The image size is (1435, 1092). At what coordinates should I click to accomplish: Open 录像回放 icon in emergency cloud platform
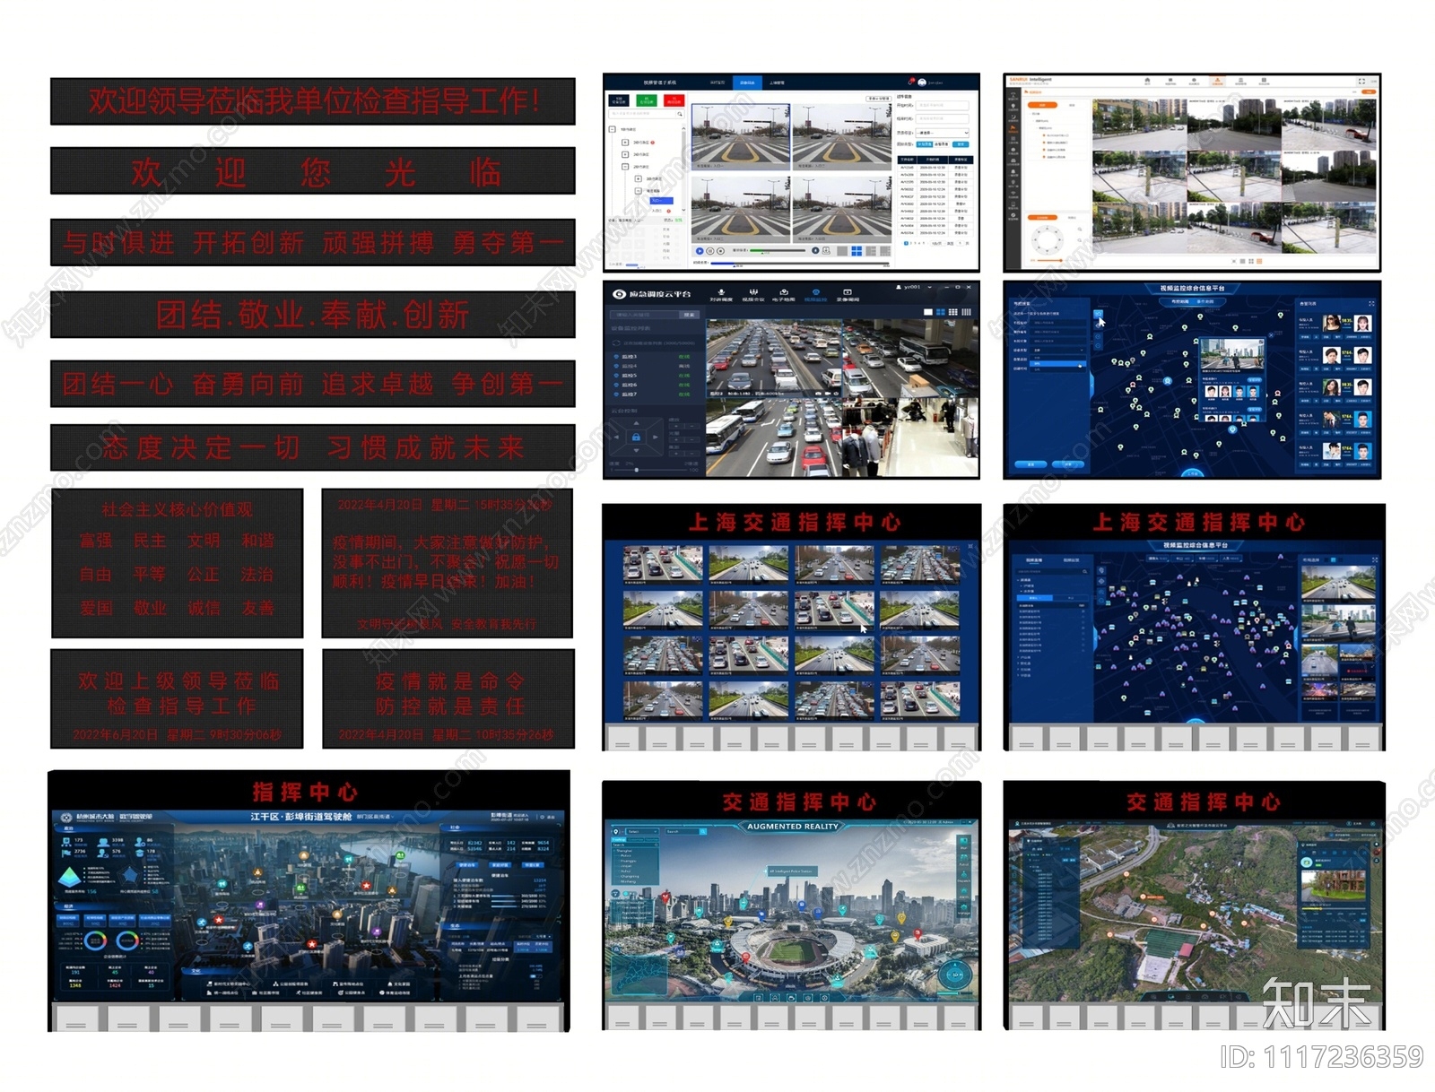pyautogui.click(x=848, y=294)
